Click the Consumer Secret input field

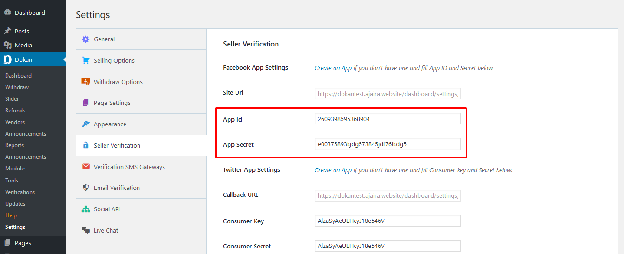click(x=388, y=246)
